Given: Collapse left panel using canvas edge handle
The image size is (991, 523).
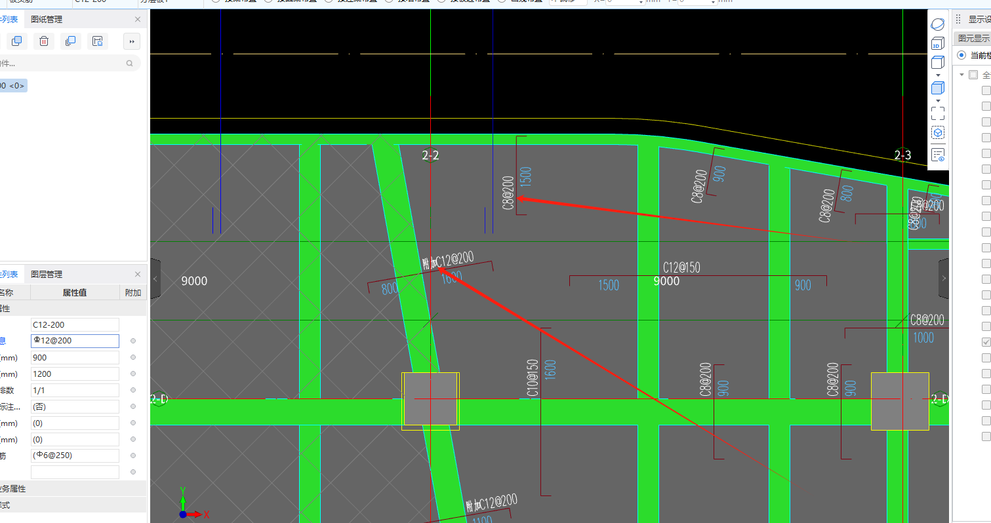Looking at the screenshot, I should (155, 279).
